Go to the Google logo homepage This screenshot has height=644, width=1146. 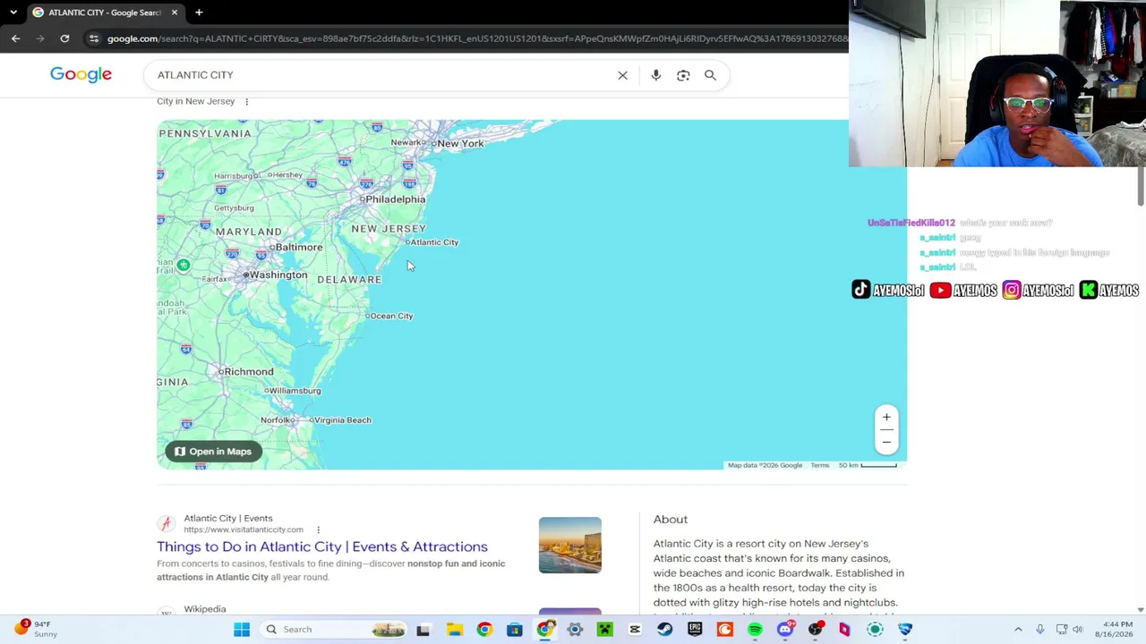[x=81, y=74]
